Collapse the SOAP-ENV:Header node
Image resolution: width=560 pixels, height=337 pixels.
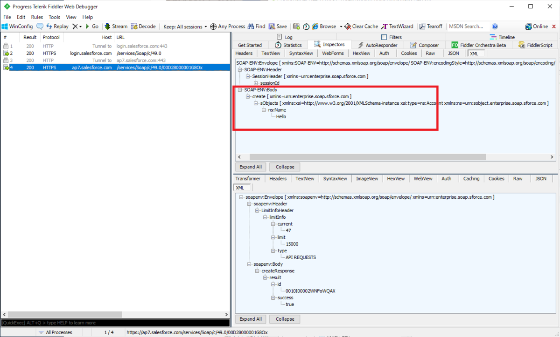pos(240,69)
